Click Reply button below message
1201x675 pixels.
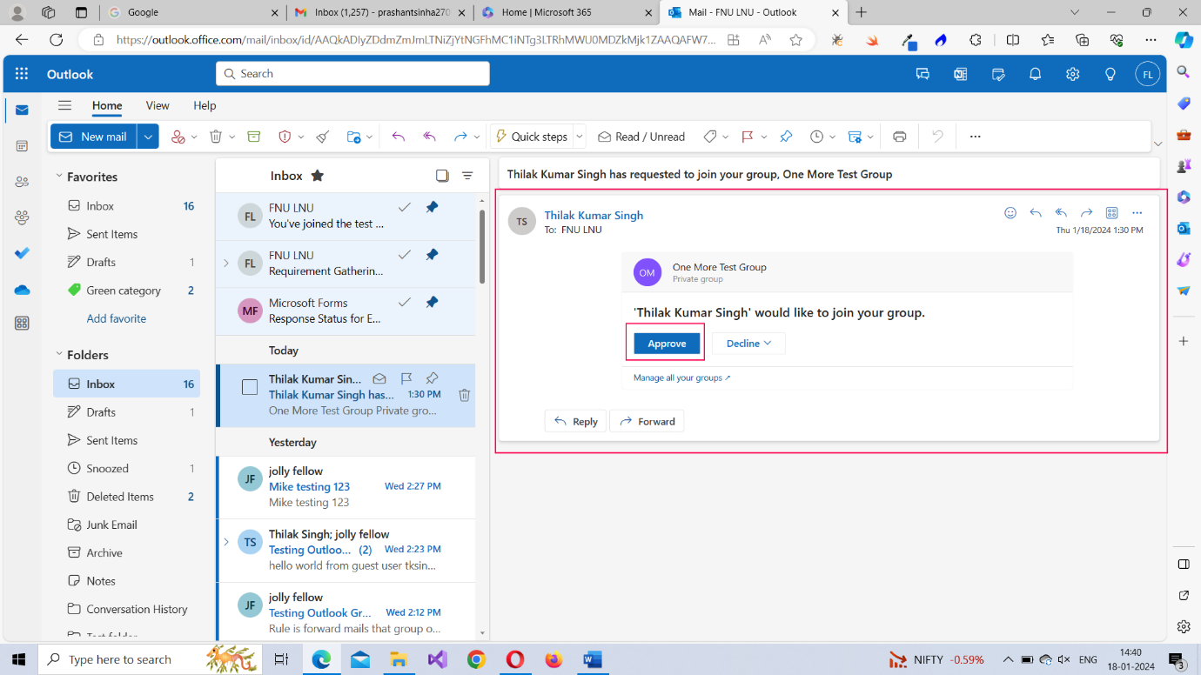pyautogui.click(x=575, y=421)
